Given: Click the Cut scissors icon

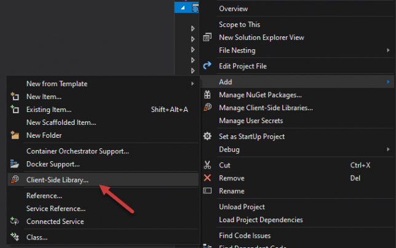Looking at the screenshot, I should 208,165.
